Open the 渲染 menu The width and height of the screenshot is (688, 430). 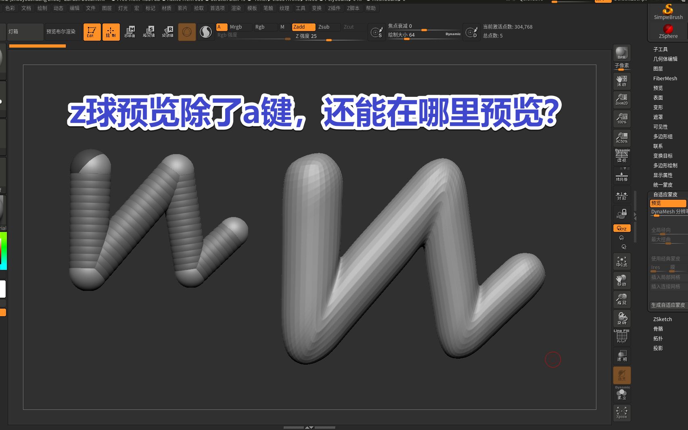[x=236, y=8]
